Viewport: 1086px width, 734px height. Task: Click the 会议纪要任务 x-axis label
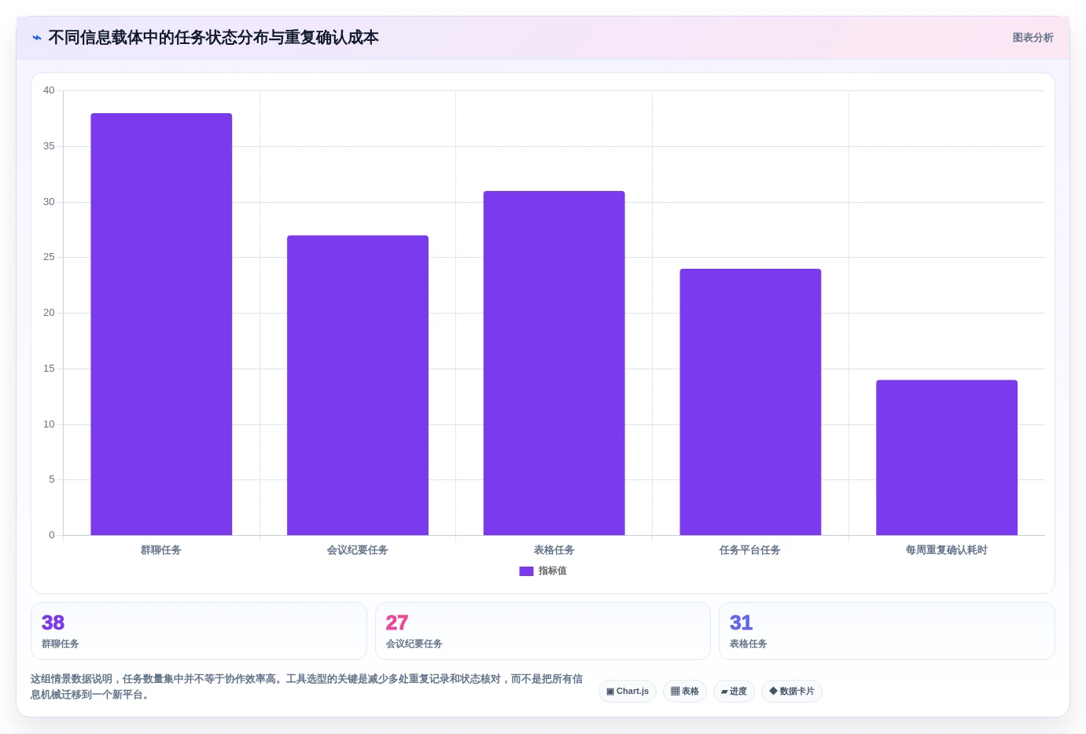tap(358, 550)
